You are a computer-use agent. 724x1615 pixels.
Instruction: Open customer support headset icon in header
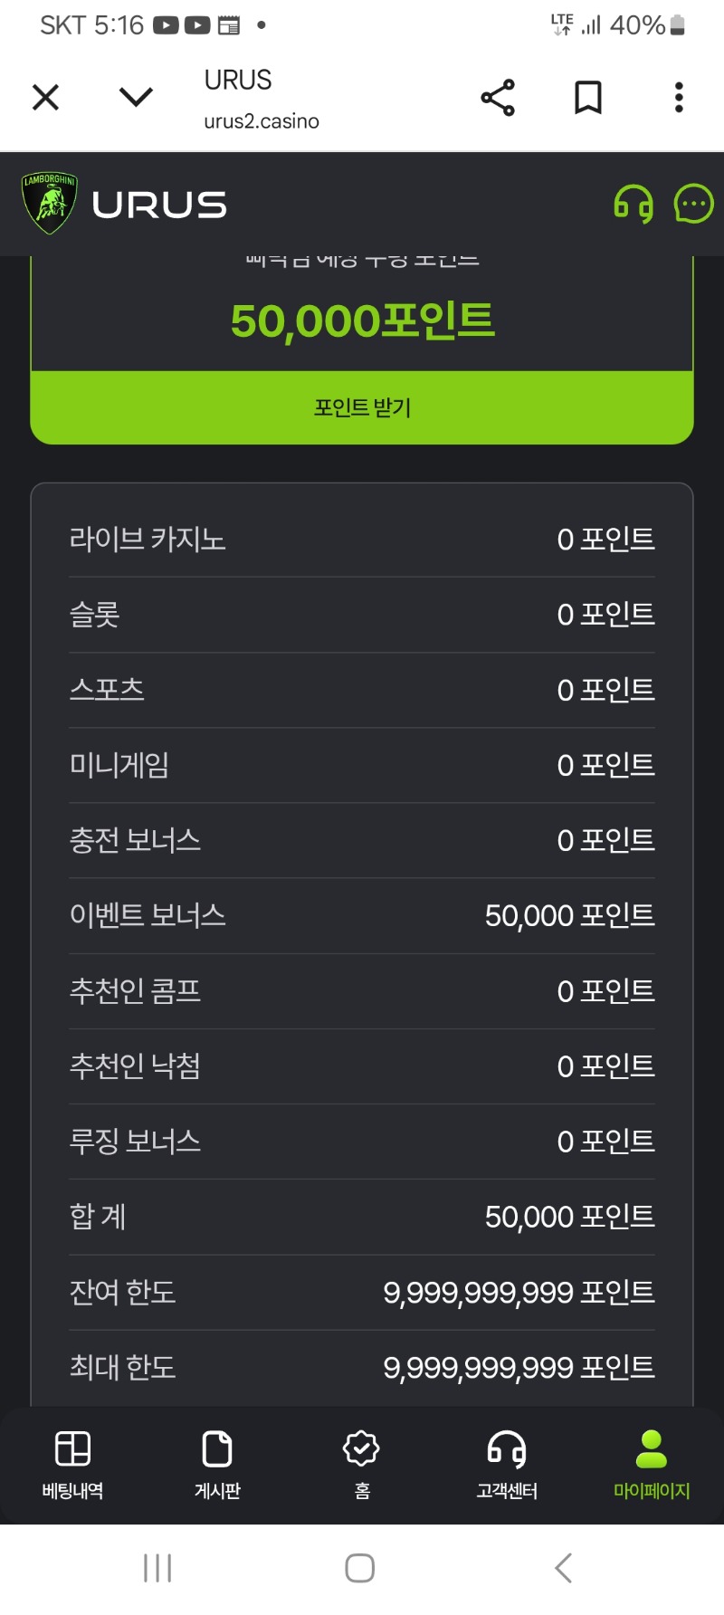(x=633, y=205)
